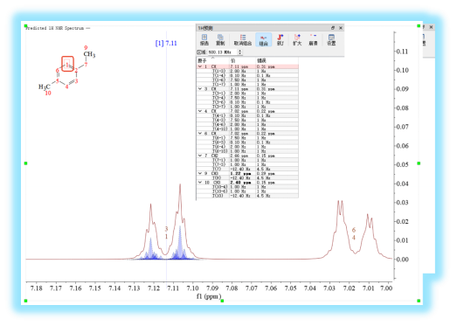The height and width of the screenshot is (326, 457).
Task: Sort by the 原子 atom column header
Action: point(213,60)
